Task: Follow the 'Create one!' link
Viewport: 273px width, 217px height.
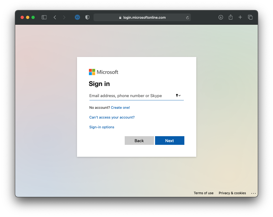Action: 120,108
